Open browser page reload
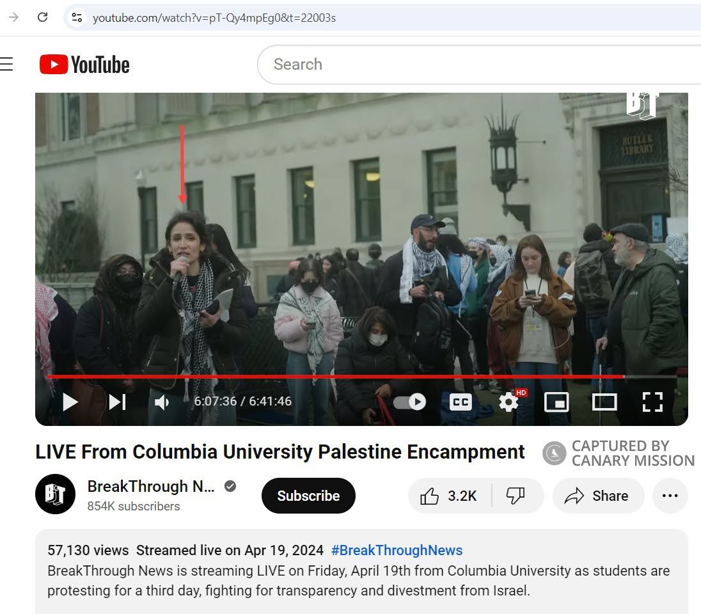The image size is (701, 614). tap(42, 17)
